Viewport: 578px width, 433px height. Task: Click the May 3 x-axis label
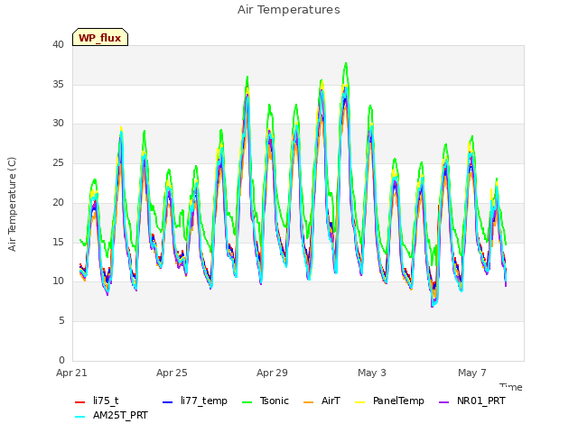point(372,373)
